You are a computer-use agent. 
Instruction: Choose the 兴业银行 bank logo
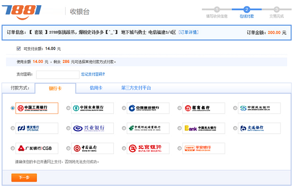click(x=92, y=128)
